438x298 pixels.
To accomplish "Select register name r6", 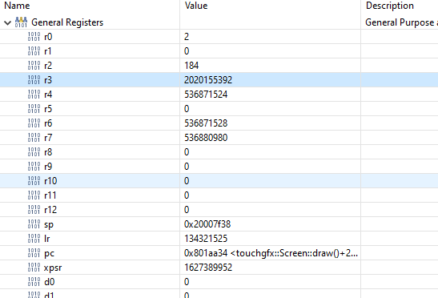I will (x=48, y=123).
